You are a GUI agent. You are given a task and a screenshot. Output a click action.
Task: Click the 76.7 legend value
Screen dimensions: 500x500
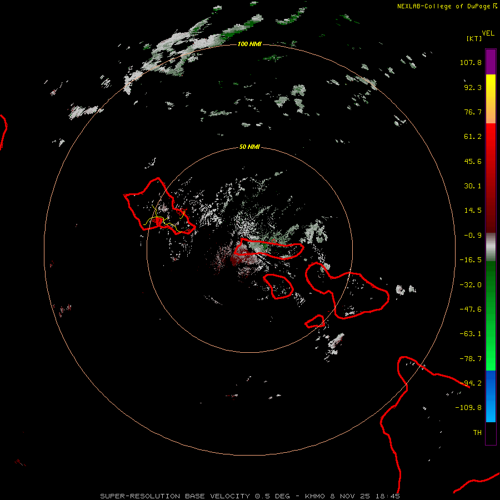(x=473, y=112)
